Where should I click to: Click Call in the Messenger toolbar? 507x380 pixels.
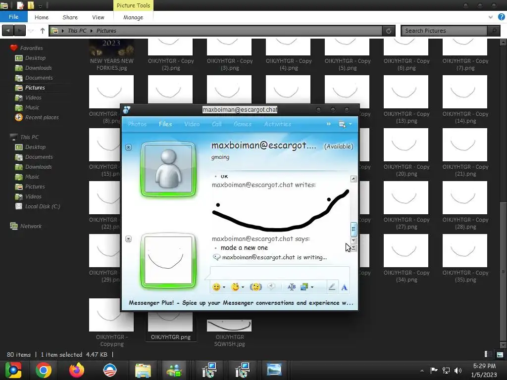217,124
